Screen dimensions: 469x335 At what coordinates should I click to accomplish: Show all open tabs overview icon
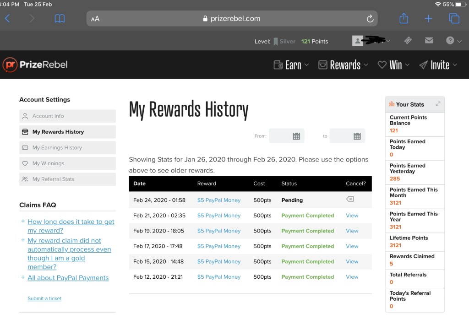[454, 18]
